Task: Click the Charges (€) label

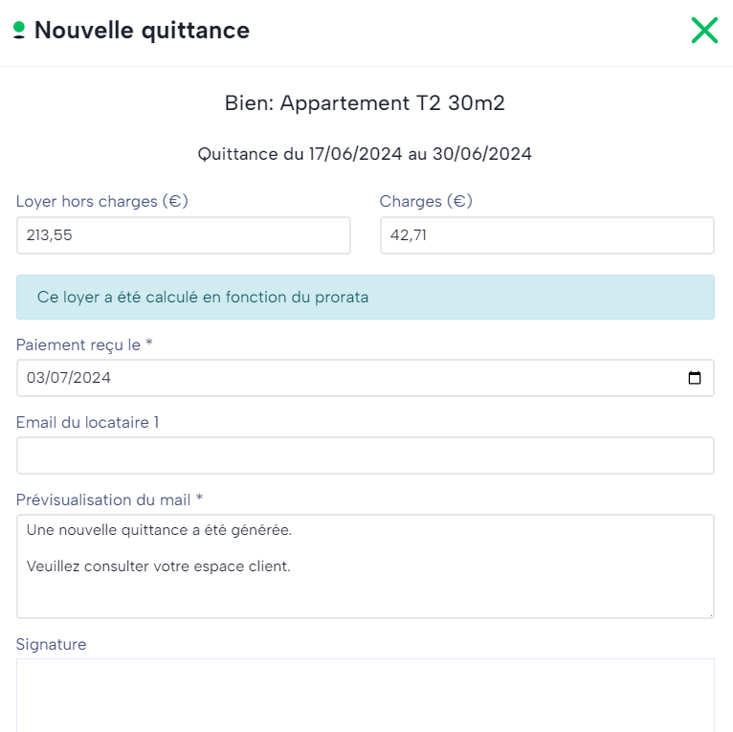Action: 426,202
